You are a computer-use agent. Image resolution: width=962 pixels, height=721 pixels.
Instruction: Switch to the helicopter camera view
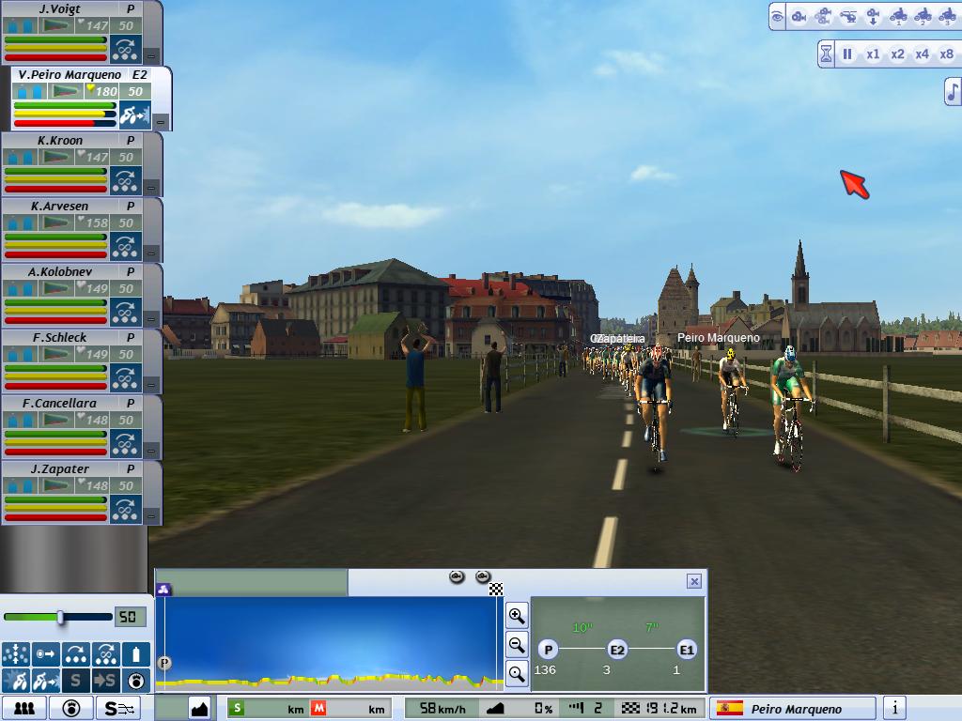tap(847, 16)
